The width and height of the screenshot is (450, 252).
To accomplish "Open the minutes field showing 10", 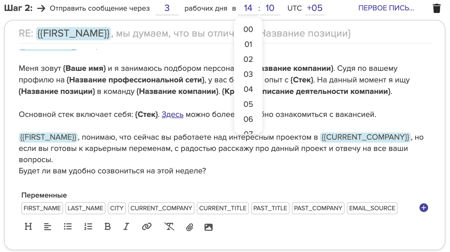I will click(x=270, y=8).
